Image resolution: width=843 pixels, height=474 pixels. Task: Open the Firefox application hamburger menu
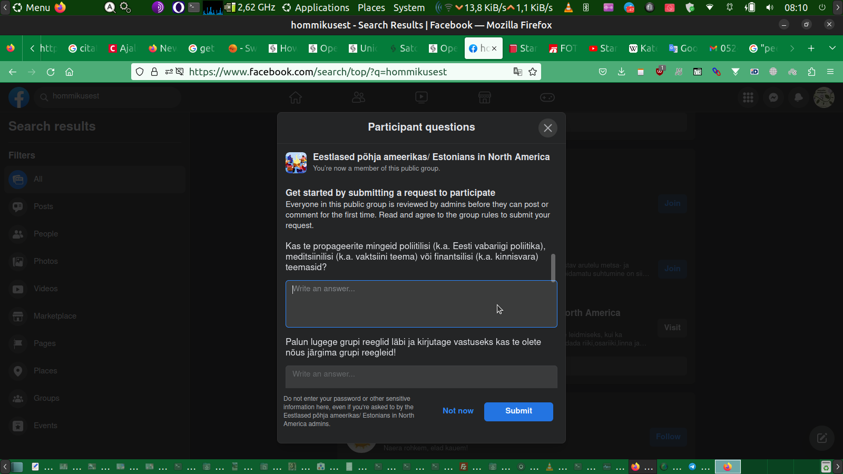(x=830, y=72)
